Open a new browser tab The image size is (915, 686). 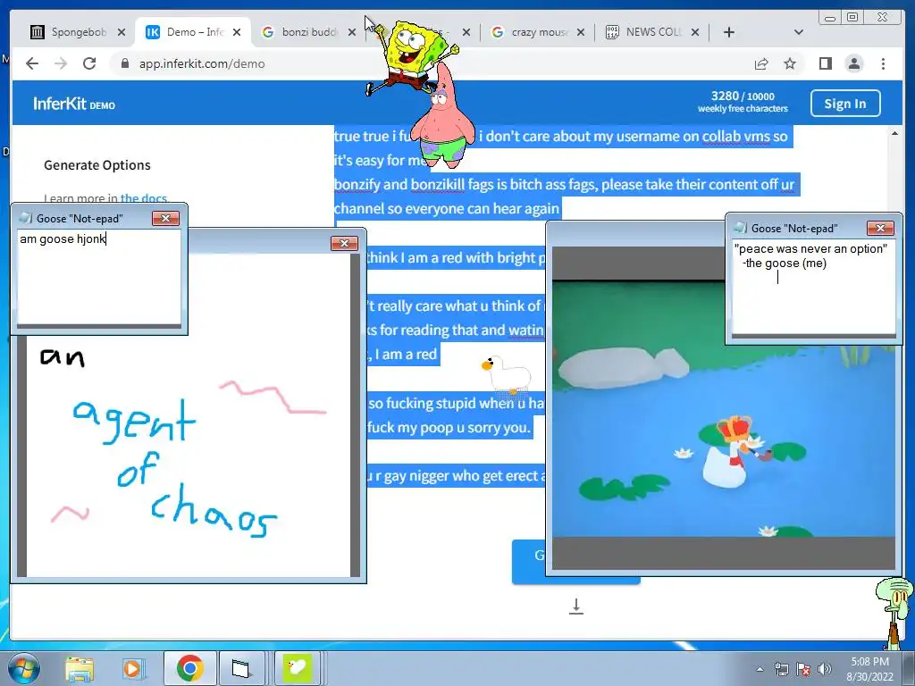click(x=729, y=32)
